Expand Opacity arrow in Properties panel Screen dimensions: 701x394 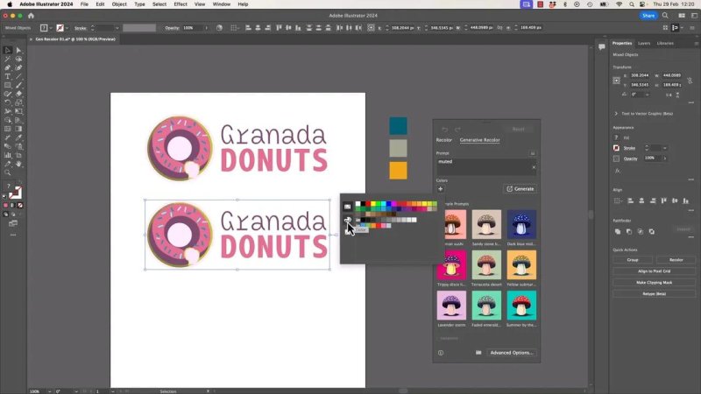(665, 158)
